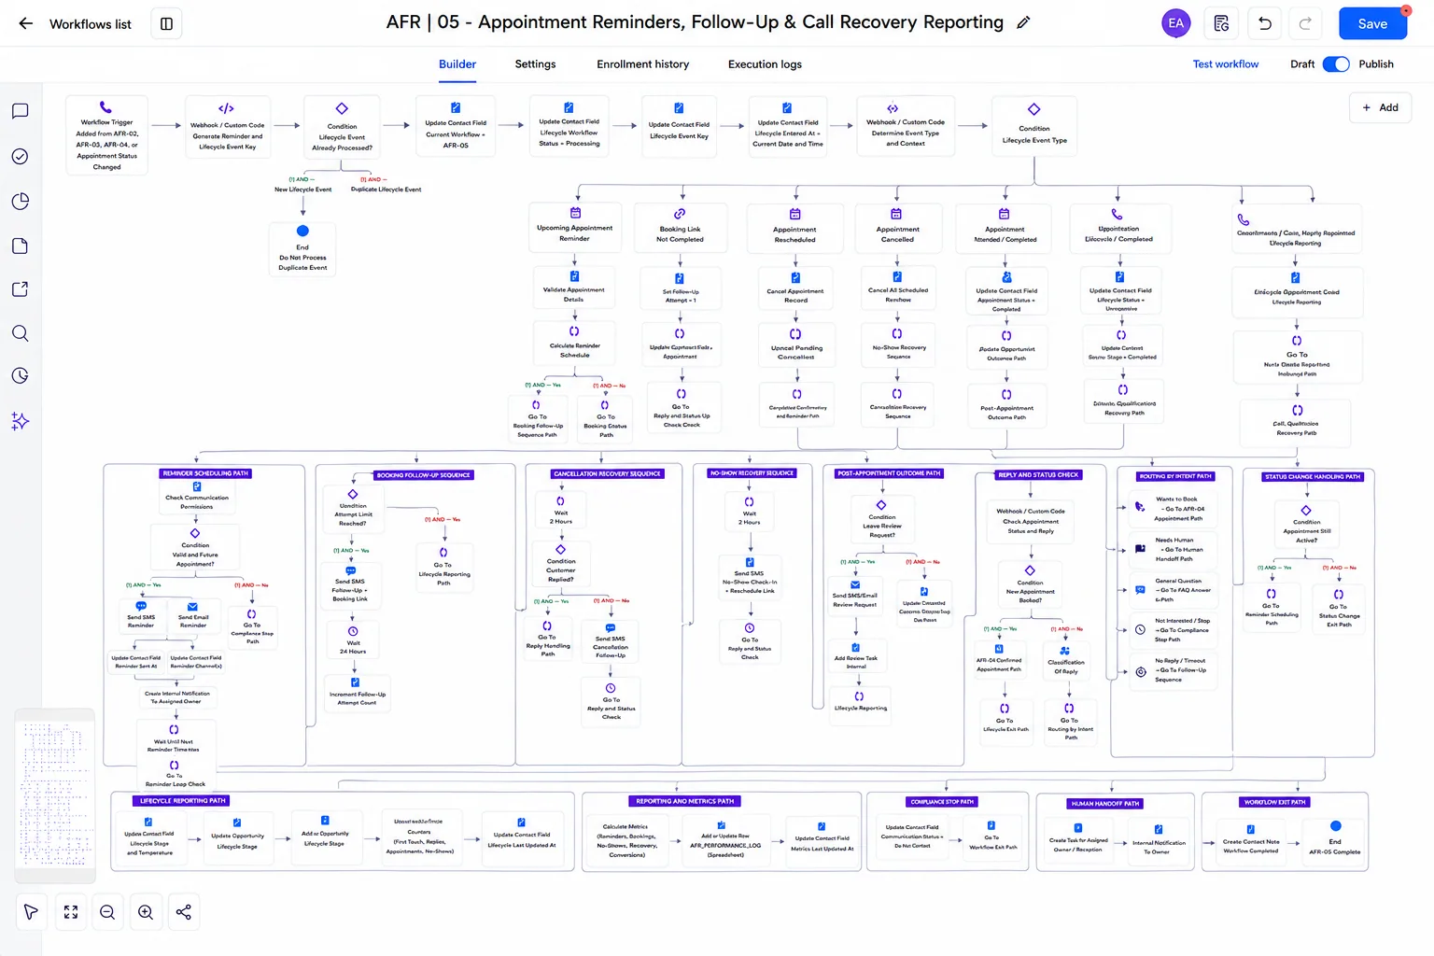Select End Do Not Process node
Image resolution: width=1434 pixels, height=956 pixels.
point(302,248)
